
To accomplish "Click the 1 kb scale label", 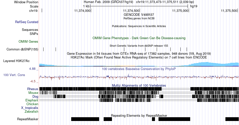I will coord(86,6).
